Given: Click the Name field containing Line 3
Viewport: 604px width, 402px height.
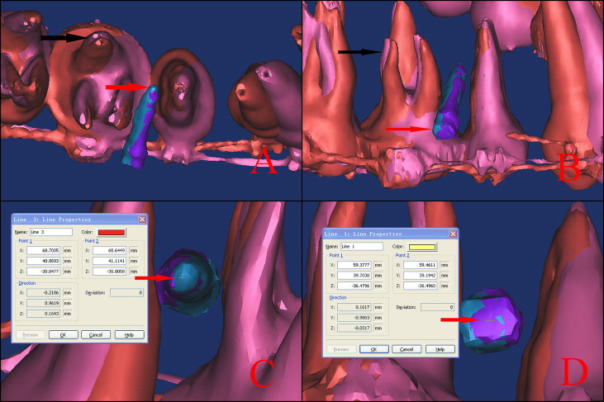Looking at the screenshot, I should (x=50, y=233).
